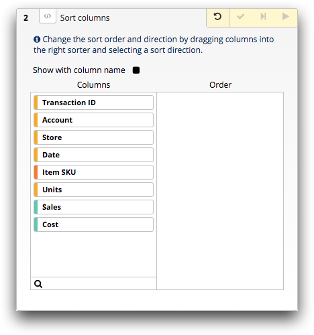Screen dimensions: 314x335
Task: Select the Cost column item
Action: 93,224
